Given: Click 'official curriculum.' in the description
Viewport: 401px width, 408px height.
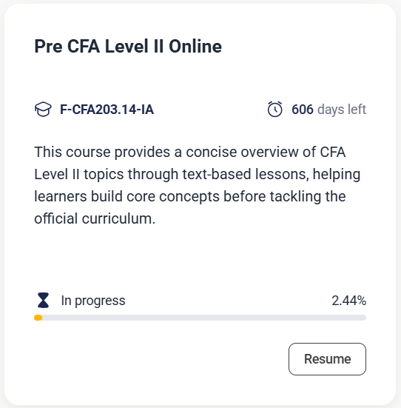Looking at the screenshot, I should [95, 218].
